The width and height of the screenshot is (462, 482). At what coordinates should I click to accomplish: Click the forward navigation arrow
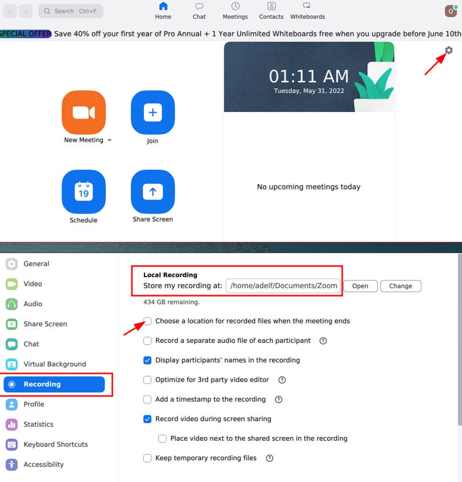[26, 11]
